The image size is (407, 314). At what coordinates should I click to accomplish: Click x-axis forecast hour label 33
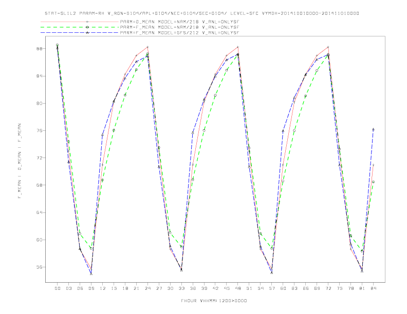[181, 288]
